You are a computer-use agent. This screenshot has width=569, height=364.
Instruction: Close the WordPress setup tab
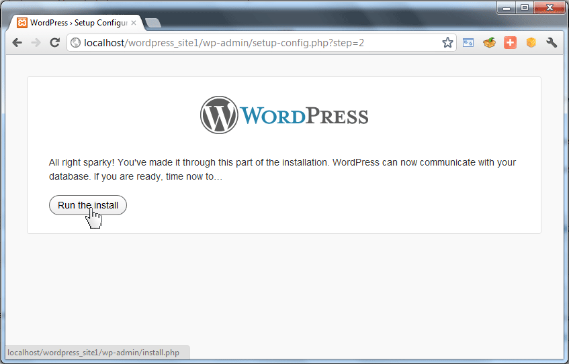tap(134, 23)
